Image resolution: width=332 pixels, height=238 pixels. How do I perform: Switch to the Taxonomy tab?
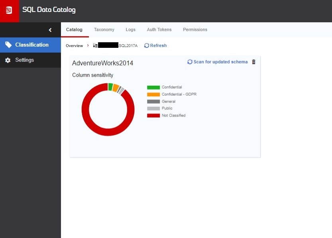(104, 30)
